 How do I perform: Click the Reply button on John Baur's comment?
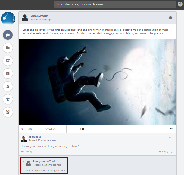[163, 152]
